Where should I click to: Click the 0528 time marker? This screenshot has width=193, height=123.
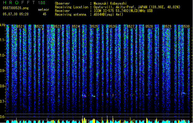(149, 26)
